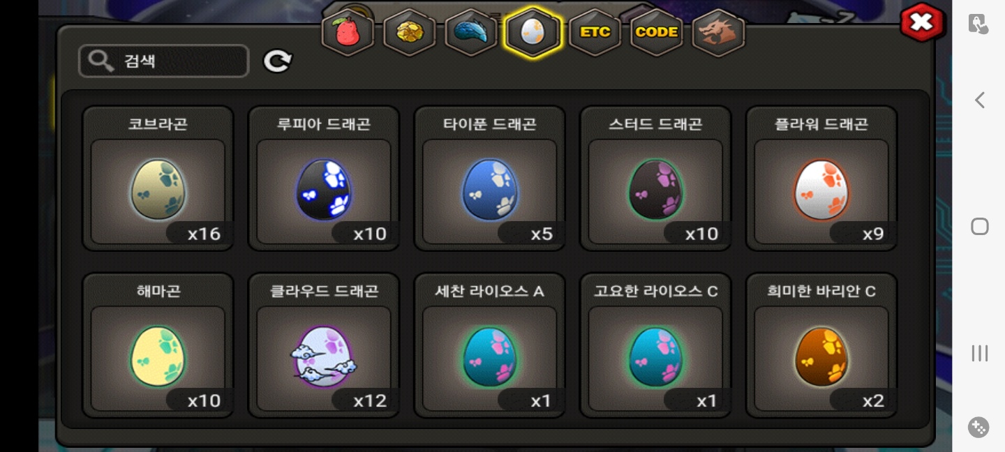Viewport: 1005px width, 452px height.
Task: Tap the Android back chevron
Action: pos(980,100)
